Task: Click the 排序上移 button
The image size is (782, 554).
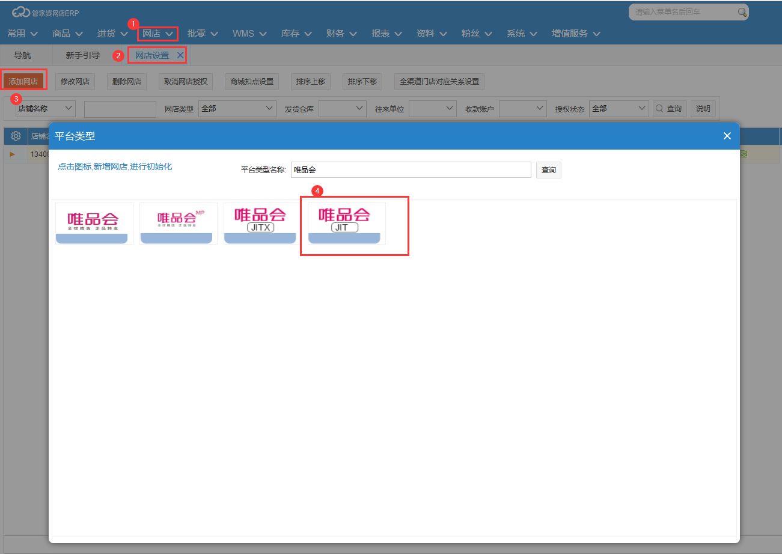Action: (x=311, y=82)
